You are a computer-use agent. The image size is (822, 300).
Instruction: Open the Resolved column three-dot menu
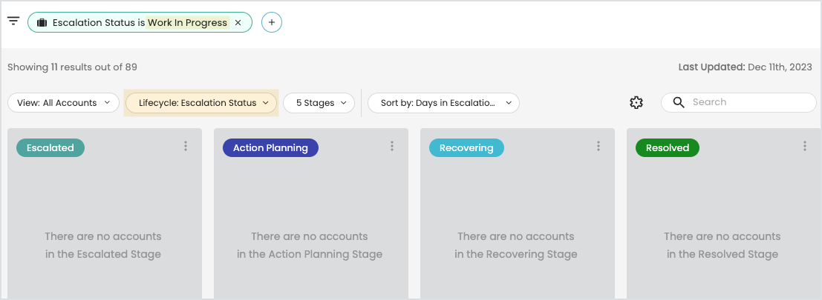805,147
